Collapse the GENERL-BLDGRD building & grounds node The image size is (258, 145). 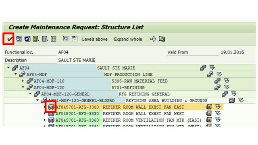point(37,100)
